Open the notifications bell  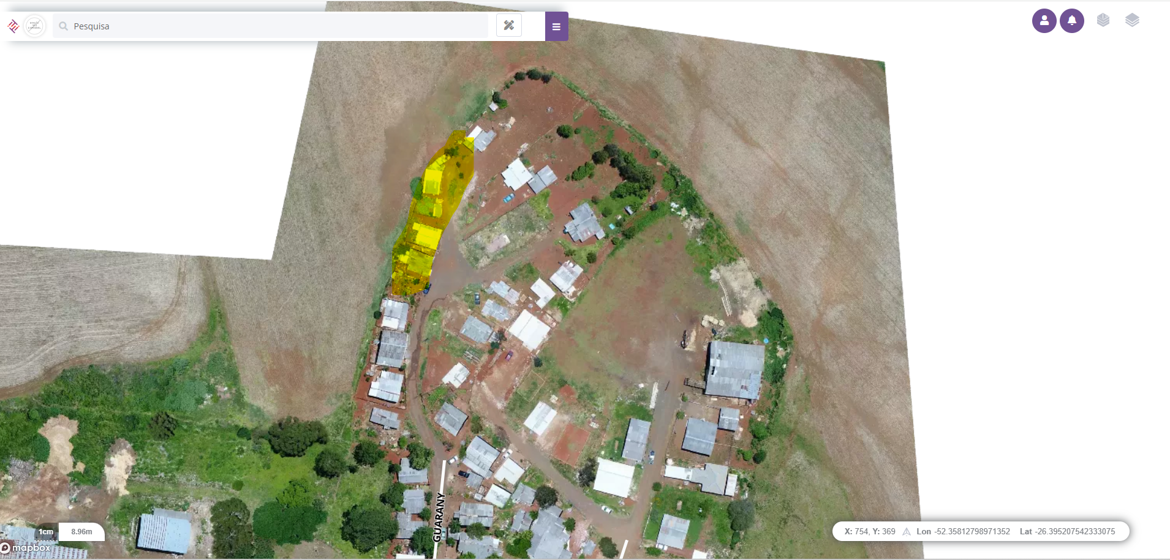pos(1072,21)
